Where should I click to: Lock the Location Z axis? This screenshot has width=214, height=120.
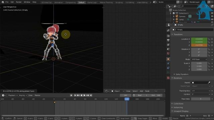(x=209, y=45)
